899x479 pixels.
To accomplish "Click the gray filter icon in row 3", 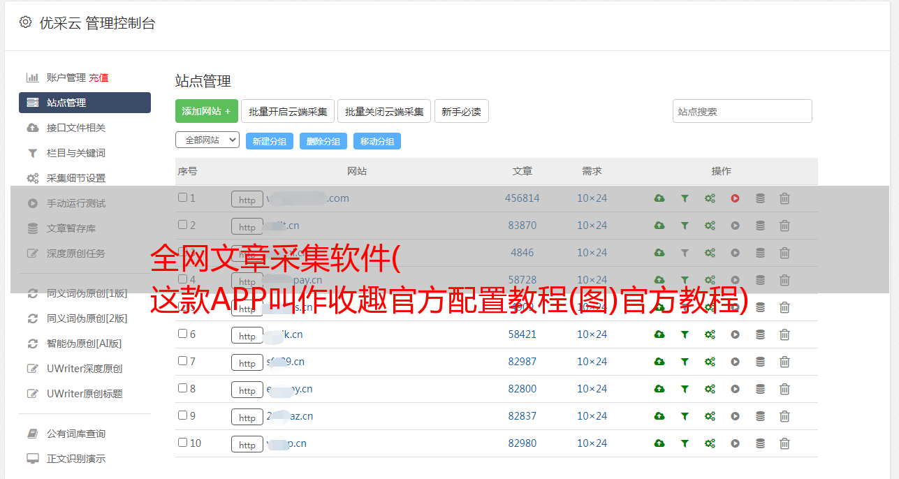I will click(685, 253).
